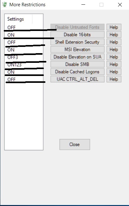
Task: Click the Close button at the bottom
Action: point(75,144)
